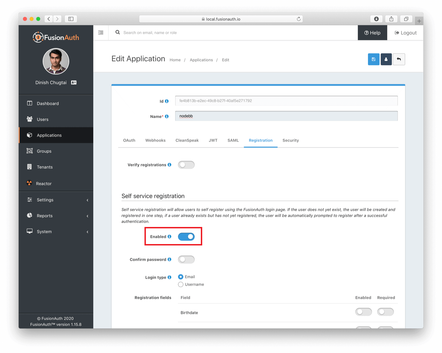The height and width of the screenshot is (353, 442).
Task: Toggle the Confirm password switch
Action: [186, 260]
